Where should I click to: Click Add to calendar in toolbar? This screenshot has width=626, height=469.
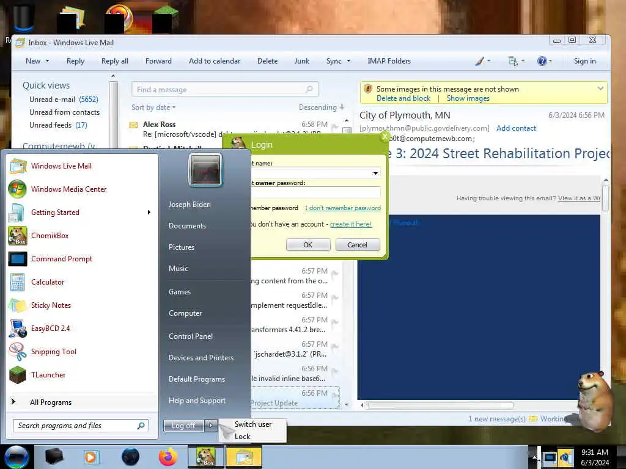[x=215, y=61]
